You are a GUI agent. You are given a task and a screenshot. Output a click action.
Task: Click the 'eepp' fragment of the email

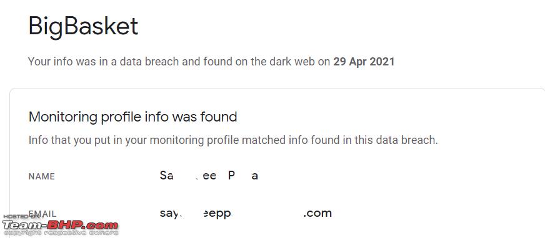point(217,214)
